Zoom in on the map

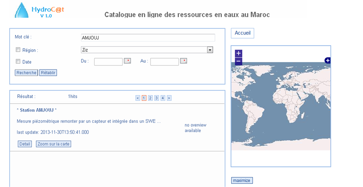tap(238, 53)
